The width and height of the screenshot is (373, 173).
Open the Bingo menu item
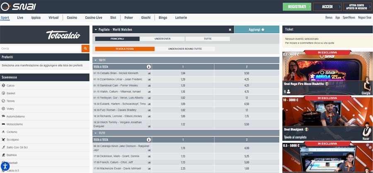163,17
